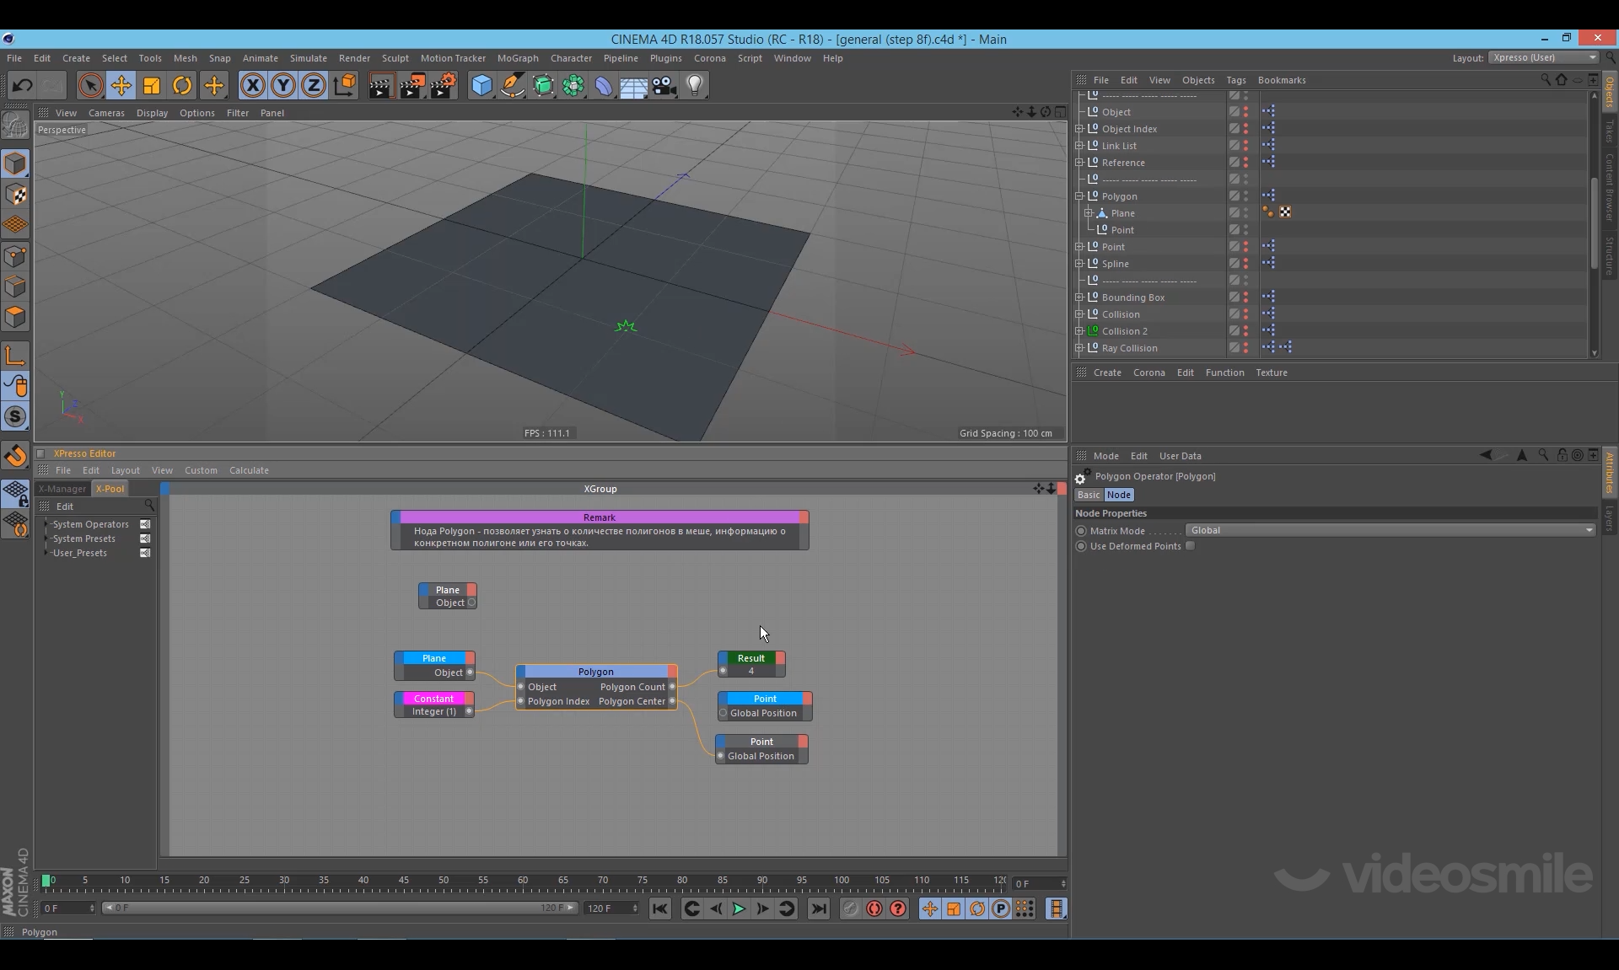
Task: Add a Cube primitive object
Action: coord(481,85)
